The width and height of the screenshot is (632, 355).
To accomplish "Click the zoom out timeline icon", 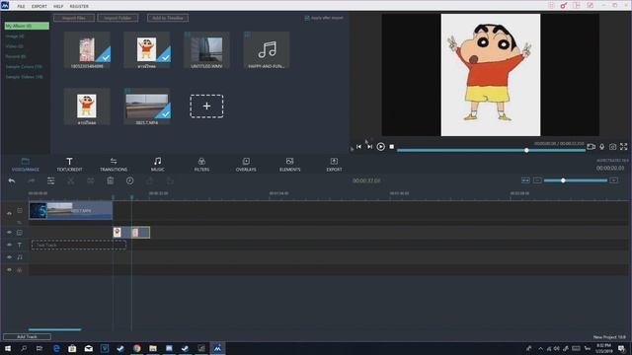I will [537, 180].
